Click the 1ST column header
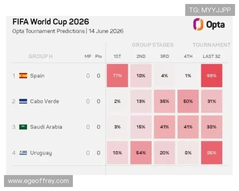The height and width of the screenshot is (191, 239). (x=117, y=57)
